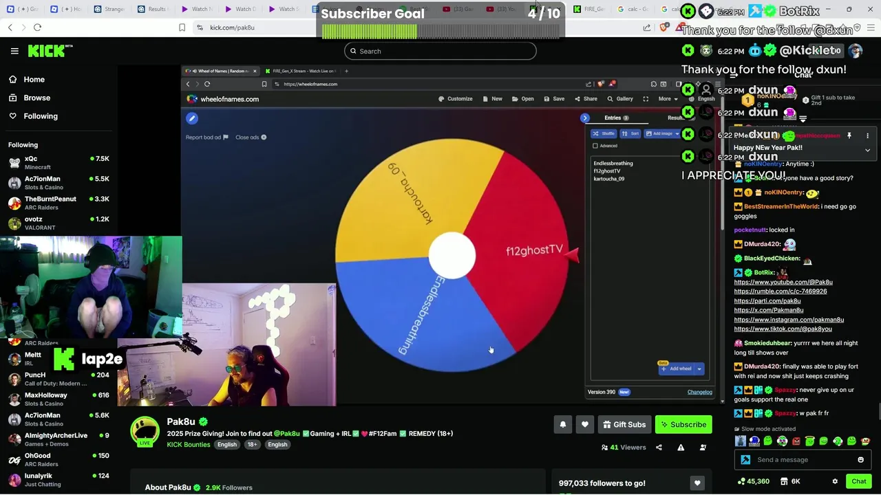
Task: Open OhGood ARC Raiders channel
Action: point(59,459)
